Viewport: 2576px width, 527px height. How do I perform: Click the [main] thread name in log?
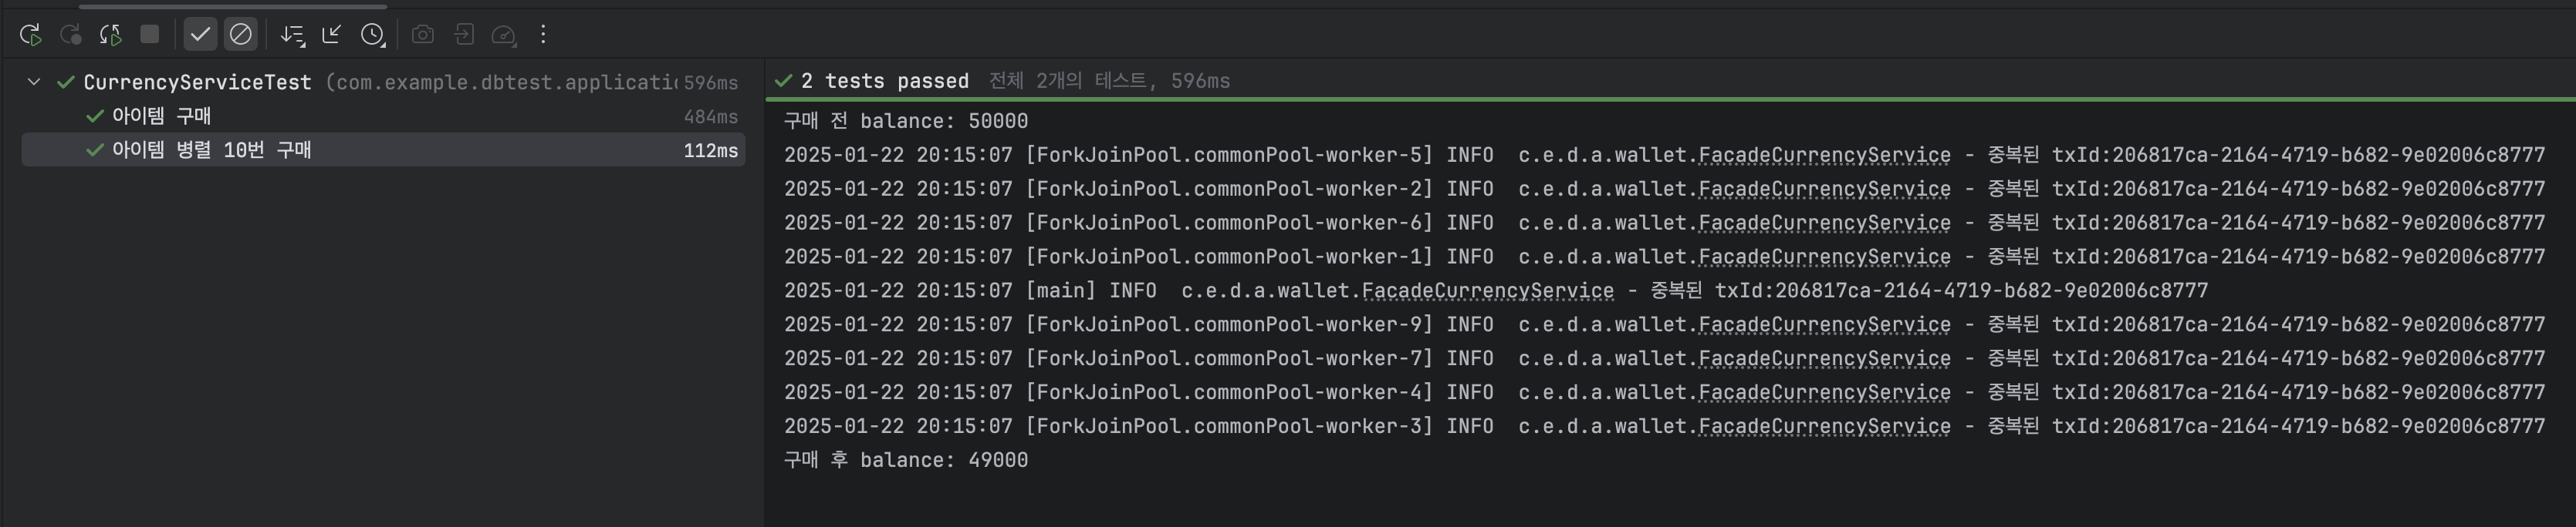1061,290
